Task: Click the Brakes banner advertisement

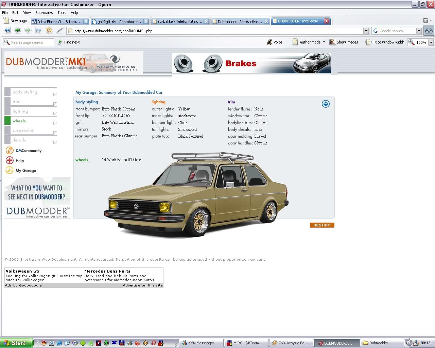Action: pyautogui.click(x=251, y=63)
